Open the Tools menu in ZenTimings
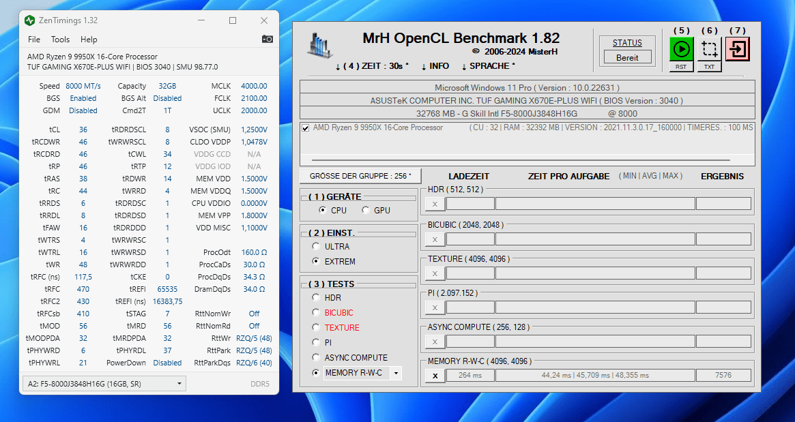 pyautogui.click(x=60, y=39)
